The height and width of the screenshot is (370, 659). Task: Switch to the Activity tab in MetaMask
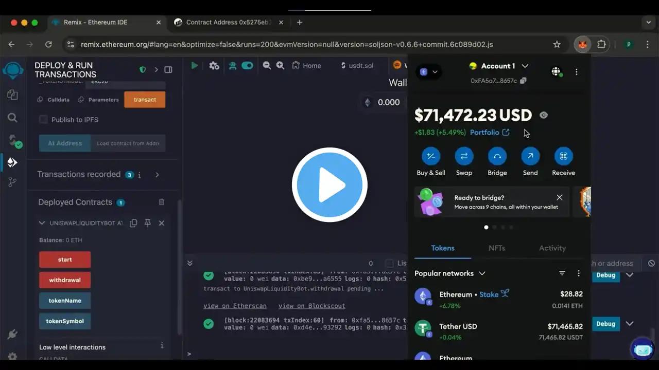552,248
